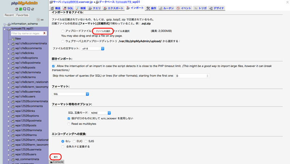The height and width of the screenshot is (164, 290).
Task: Open phpMyAdmin documentation question-mark icon
Action: [x=25, y=9]
